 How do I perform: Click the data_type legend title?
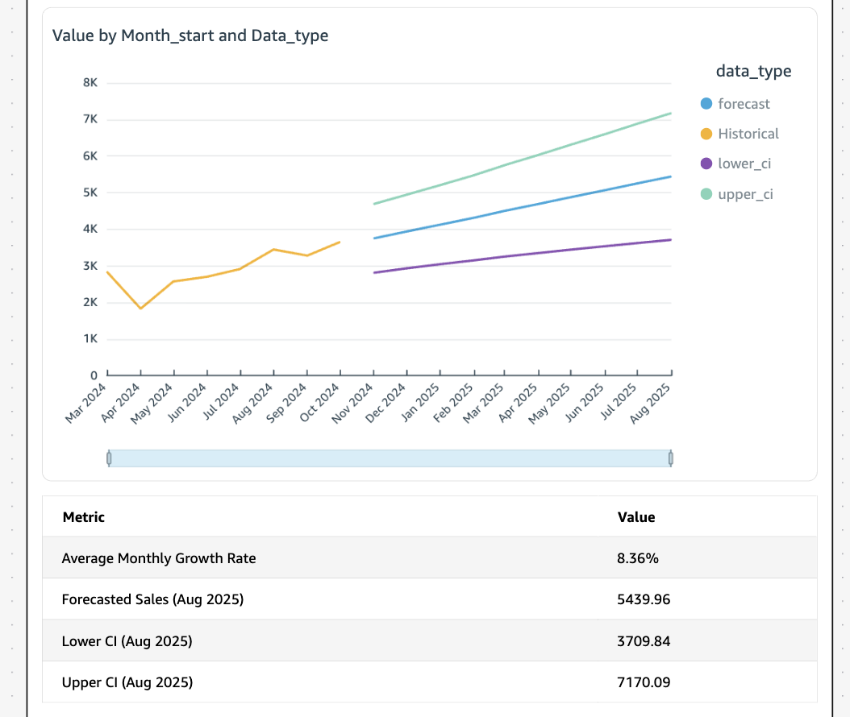(x=753, y=71)
